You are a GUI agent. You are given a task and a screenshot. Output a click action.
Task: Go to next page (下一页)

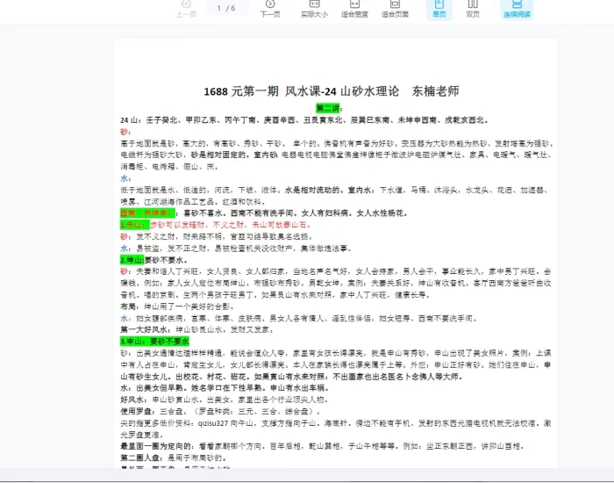tap(270, 9)
